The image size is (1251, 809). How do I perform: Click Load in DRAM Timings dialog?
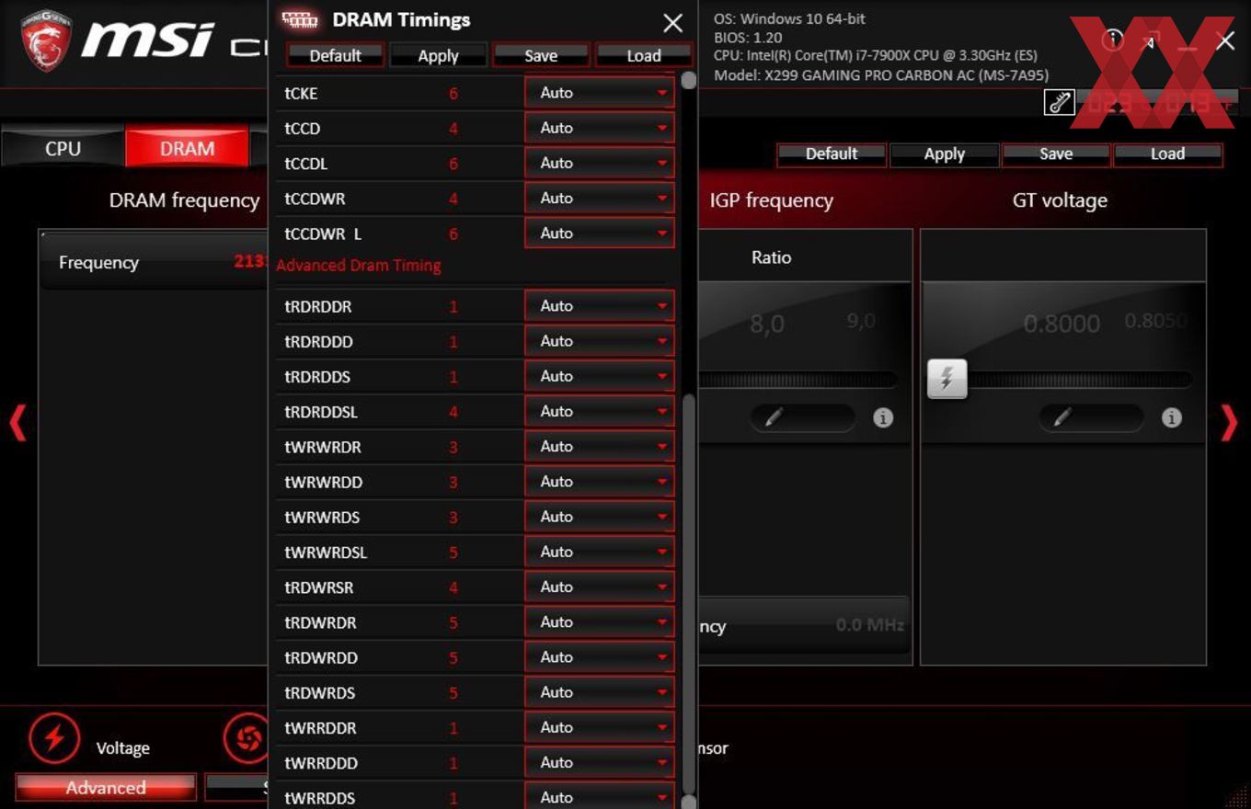pyautogui.click(x=644, y=55)
